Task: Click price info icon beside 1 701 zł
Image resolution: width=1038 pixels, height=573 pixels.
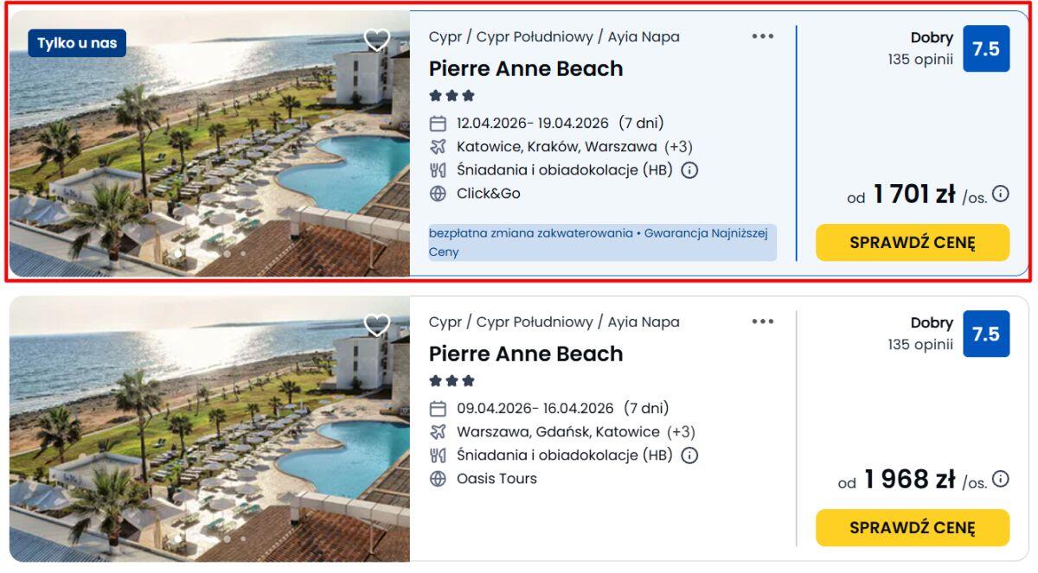Action: click(x=1001, y=194)
